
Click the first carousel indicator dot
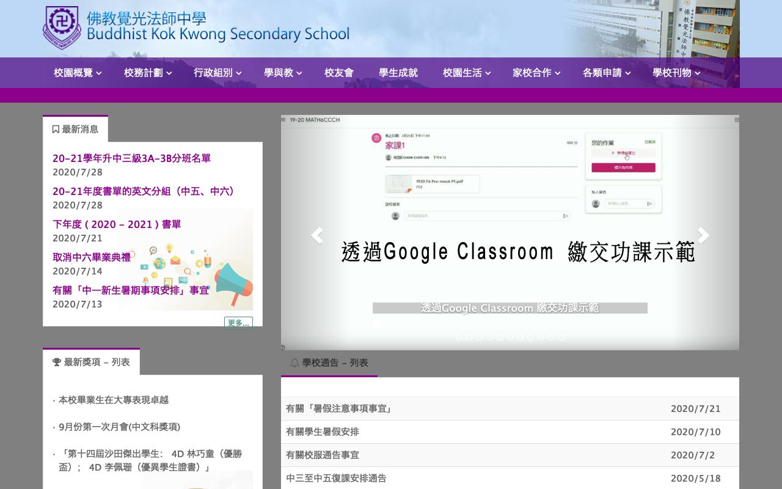coord(459,337)
